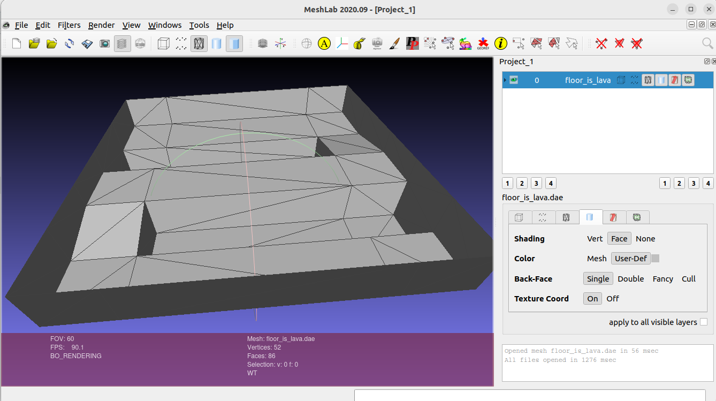Expand the floor_is_lava layer arrow
The height and width of the screenshot is (401, 716).
pyautogui.click(x=505, y=80)
